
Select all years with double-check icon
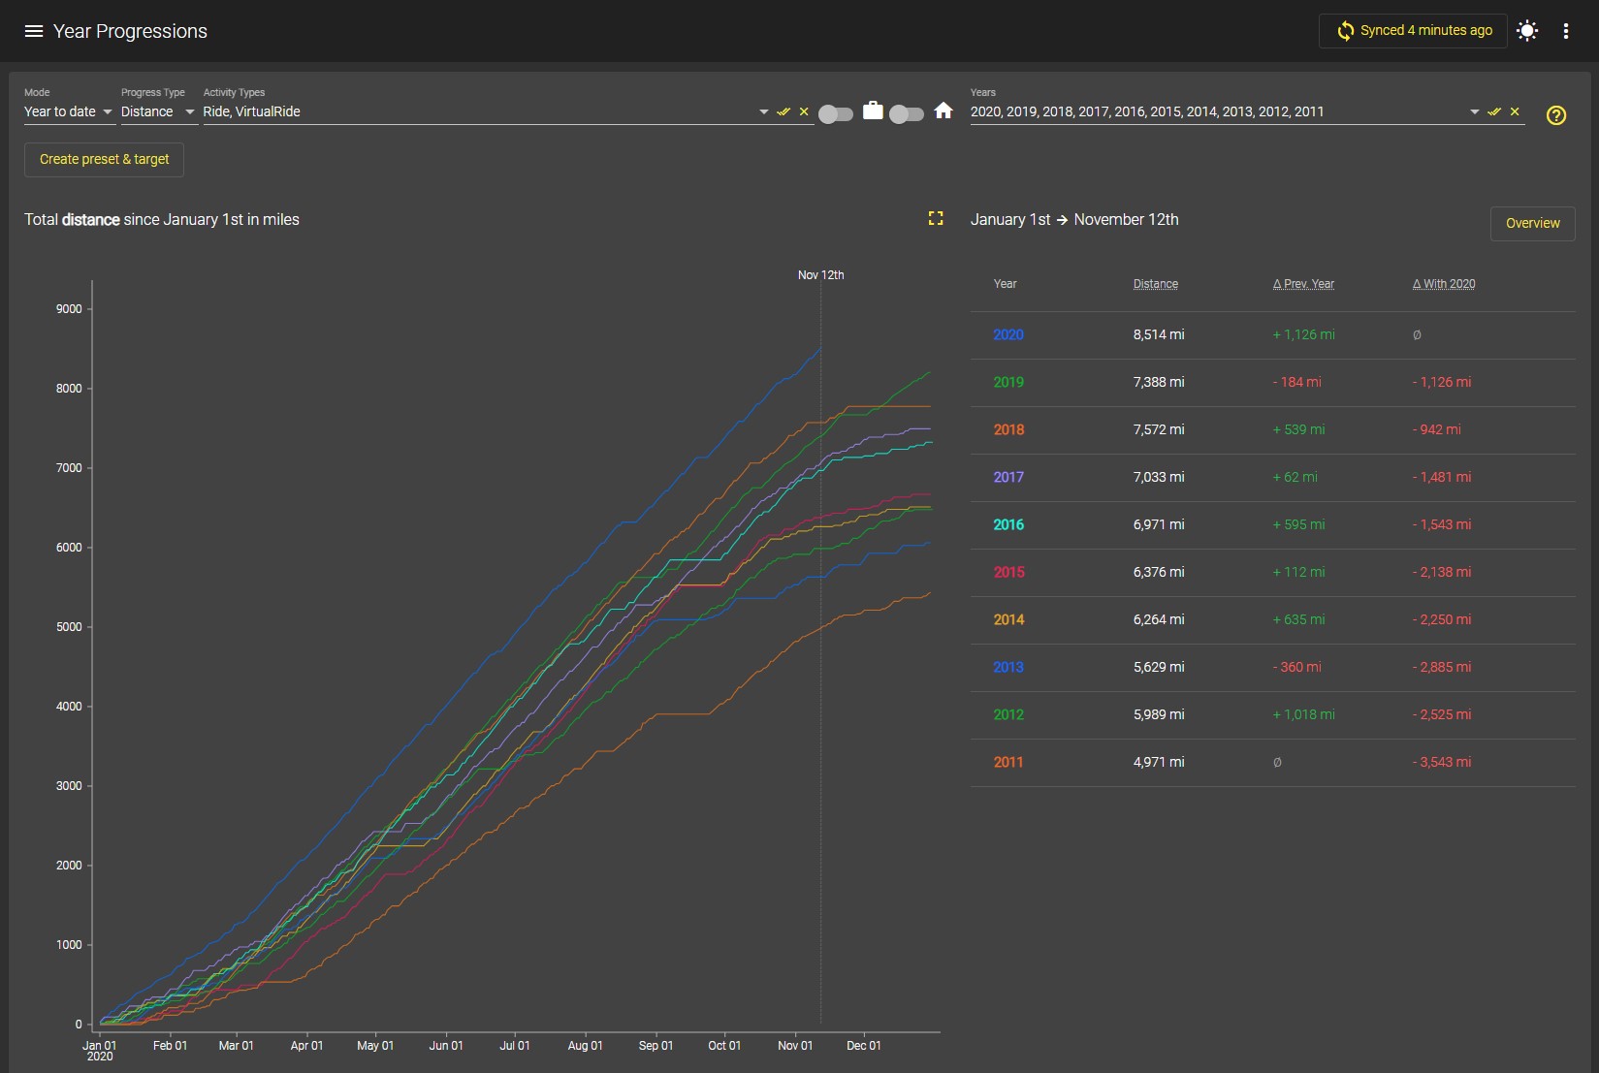tap(1494, 111)
